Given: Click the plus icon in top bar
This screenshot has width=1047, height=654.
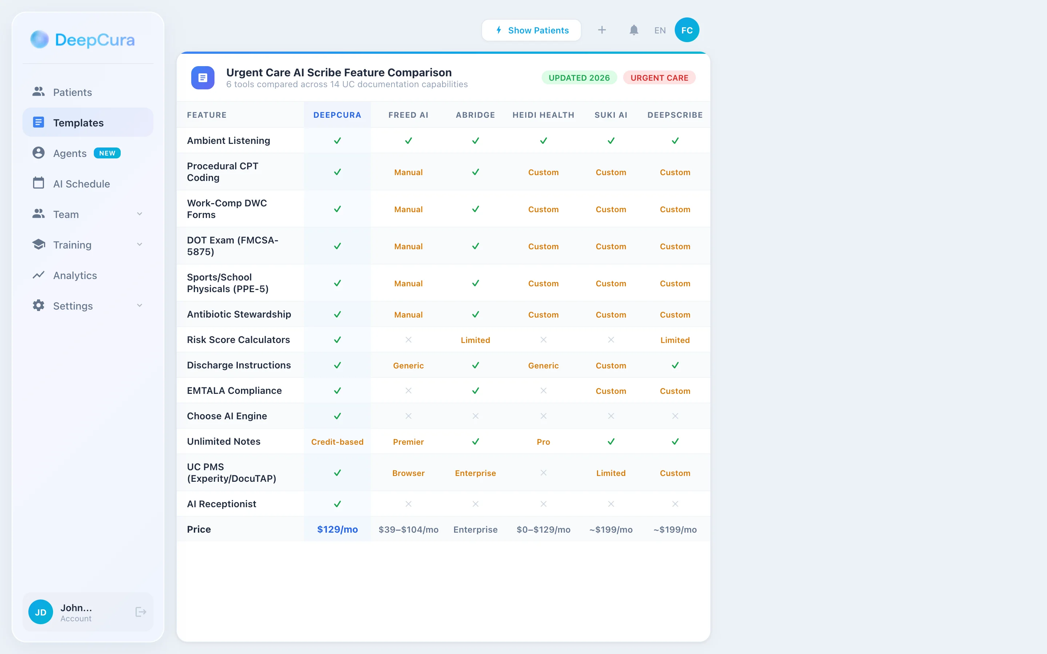Looking at the screenshot, I should point(602,30).
